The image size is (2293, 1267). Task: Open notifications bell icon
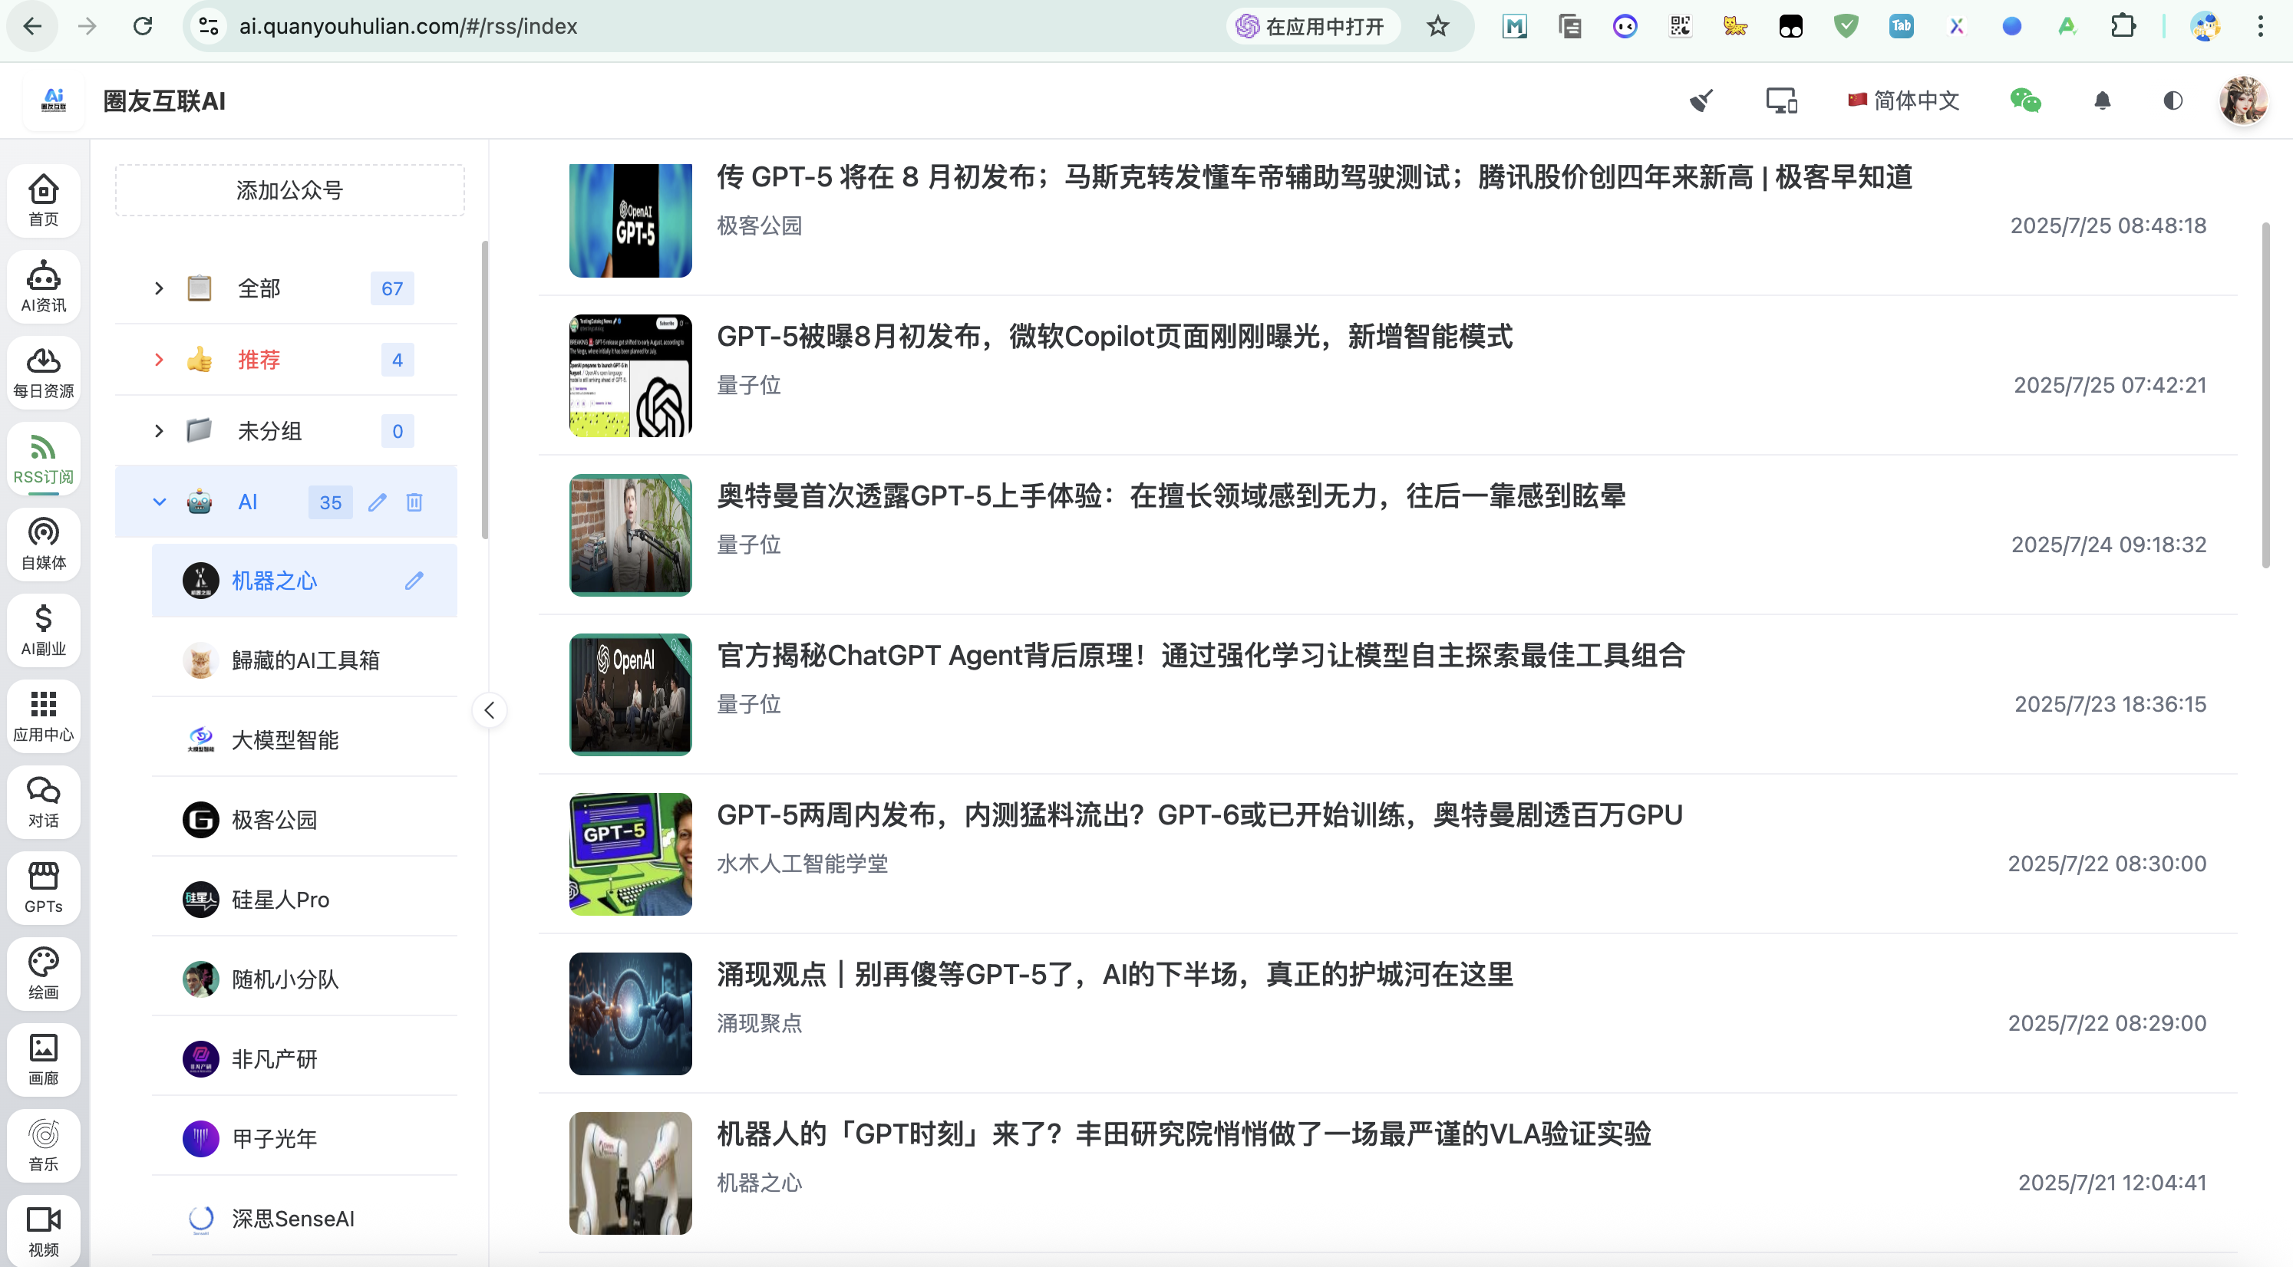pyautogui.click(x=2103, y=100)
